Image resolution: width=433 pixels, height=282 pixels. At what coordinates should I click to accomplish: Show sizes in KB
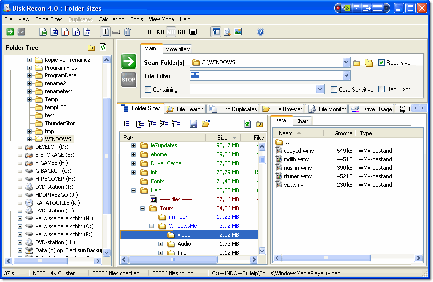pos(160,32)
